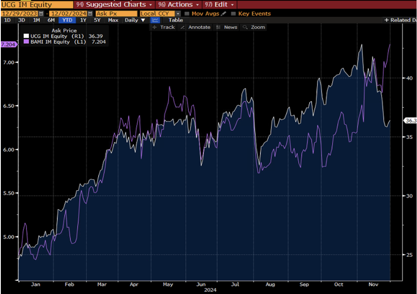
Task: Open the end date calendar picker icon
Action: pos(90,14)
